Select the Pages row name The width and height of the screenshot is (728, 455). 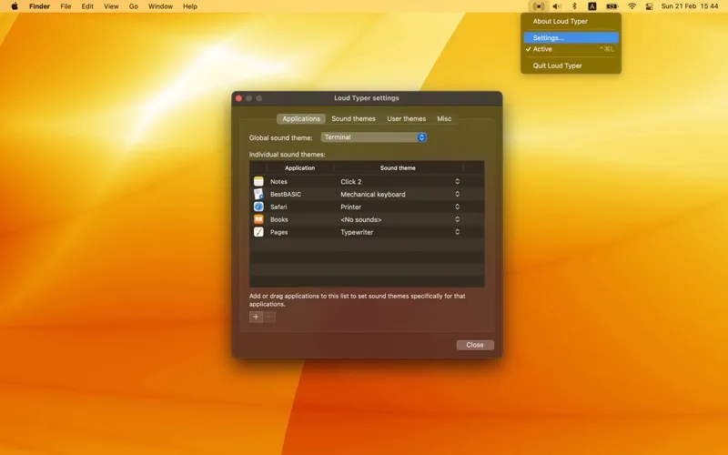tap(279, 232)
